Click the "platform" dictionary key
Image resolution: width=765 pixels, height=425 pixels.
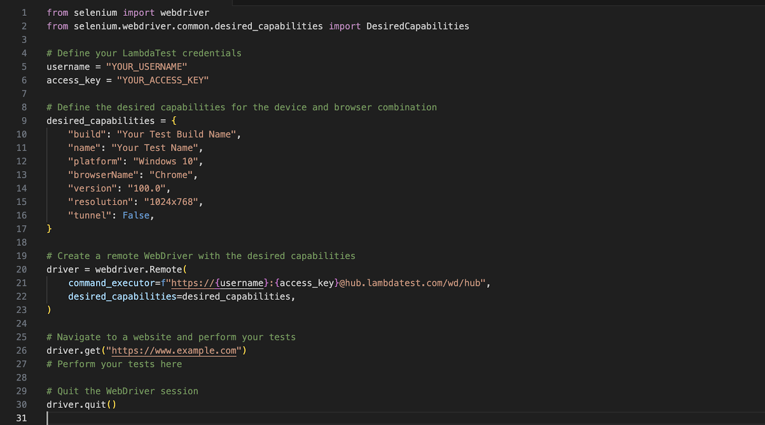[x=95, y=161]
